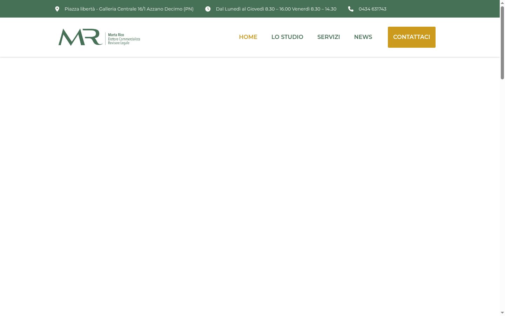This screenshot has width=505, height=316.
Task: Click the telephone handset icon
Action: point(351,9)
